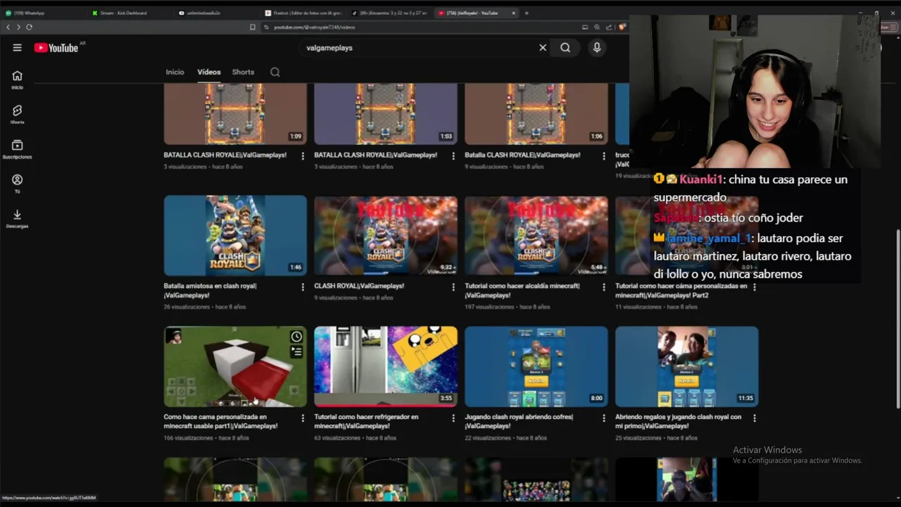Open Suscripciones in the left sidebar
901x507 pixels.
click(x=17, y=149)
